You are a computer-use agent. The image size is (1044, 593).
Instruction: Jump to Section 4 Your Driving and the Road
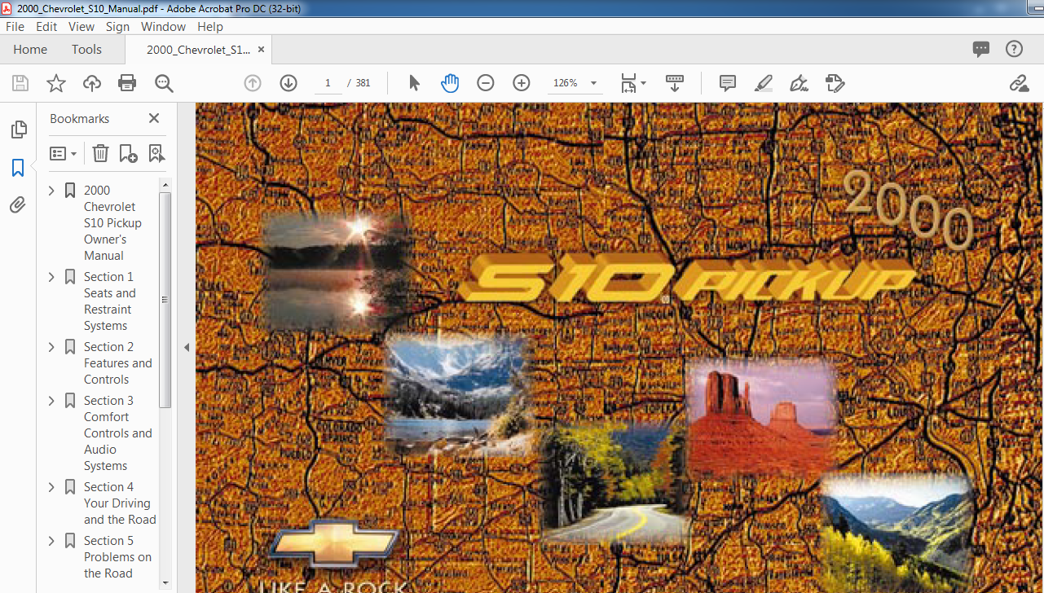120,503
